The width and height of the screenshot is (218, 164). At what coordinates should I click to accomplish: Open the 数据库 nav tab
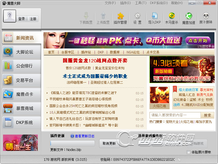(115, 52)
